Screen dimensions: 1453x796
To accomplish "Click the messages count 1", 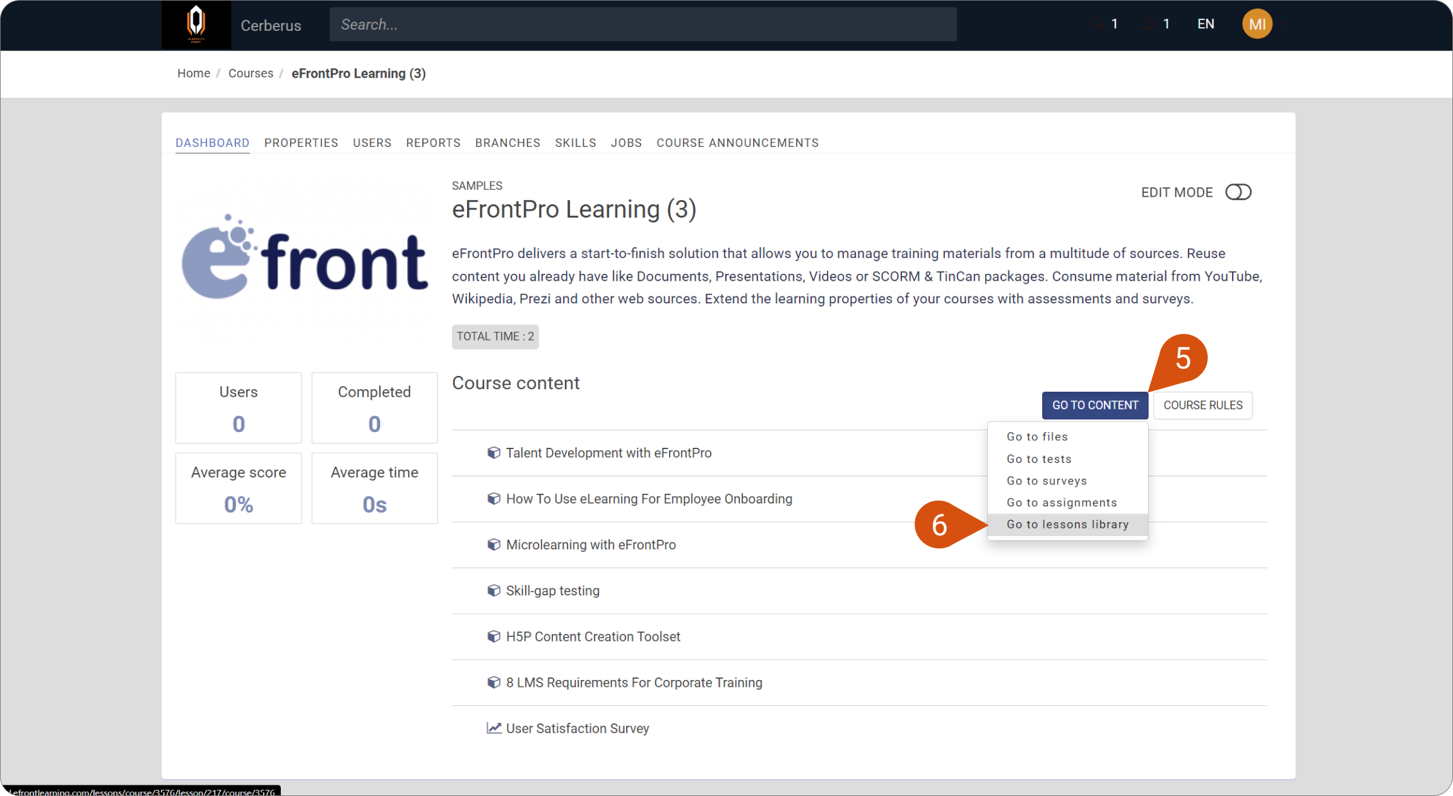I will tap(1114, 24).
